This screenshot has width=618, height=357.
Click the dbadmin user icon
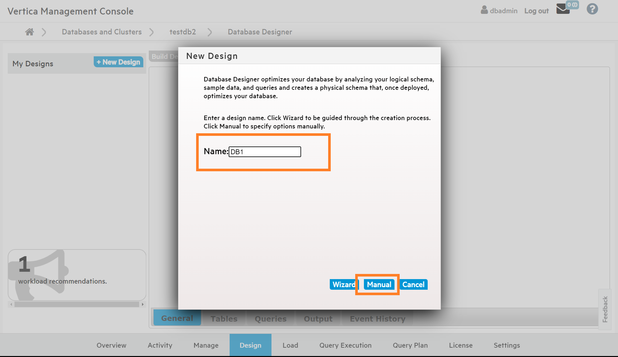click(484, 10)
